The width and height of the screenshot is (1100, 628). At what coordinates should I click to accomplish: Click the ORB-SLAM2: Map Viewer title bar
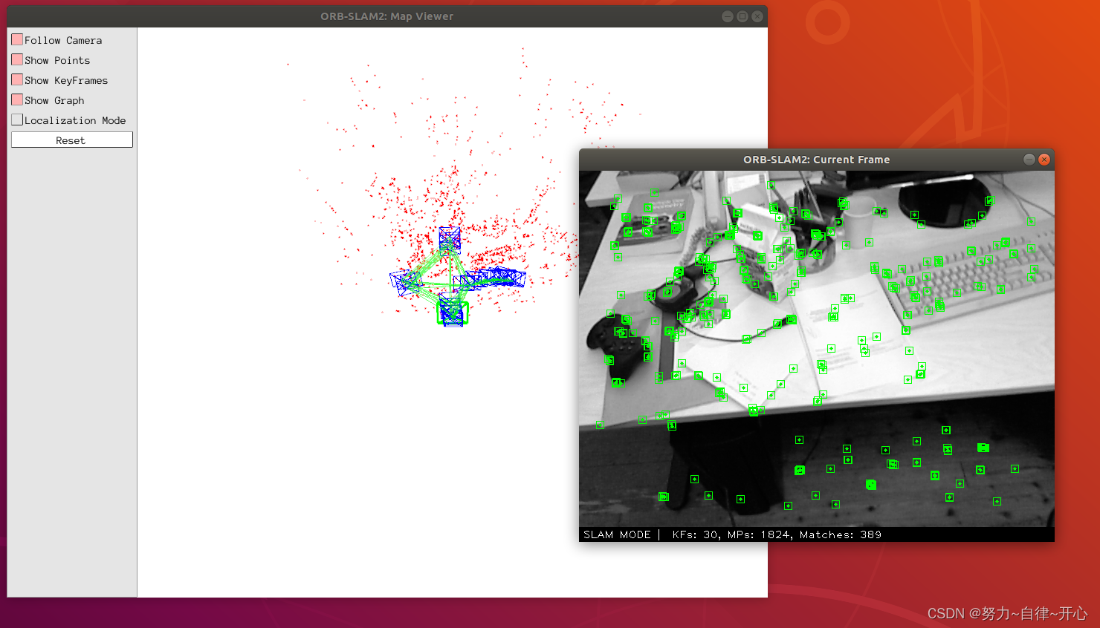tap(386, 16)
